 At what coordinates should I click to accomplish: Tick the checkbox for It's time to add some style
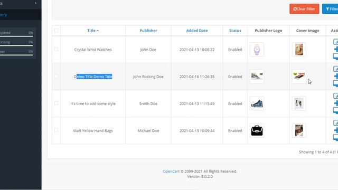[x=57, y=103]
